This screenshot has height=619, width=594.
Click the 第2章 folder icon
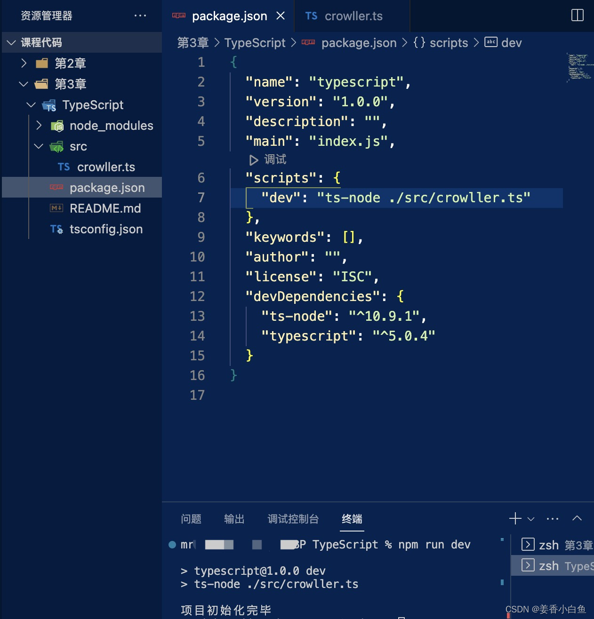pyautogui.click(x=42, y=63)
